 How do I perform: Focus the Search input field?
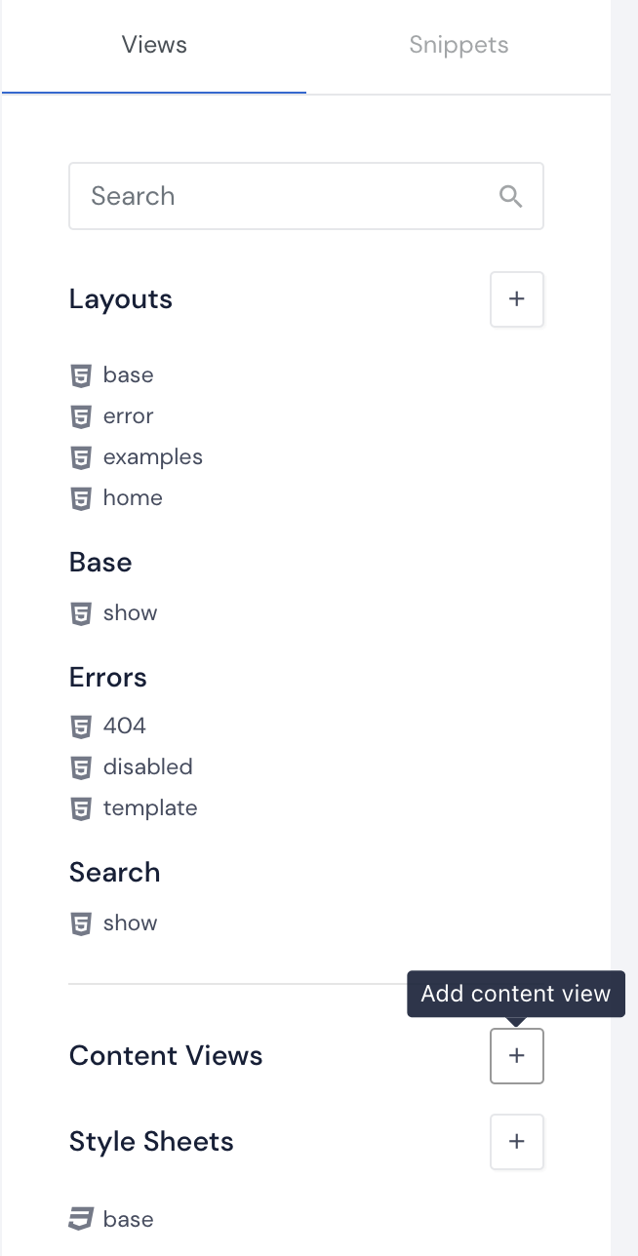pyautogui.click(x=306, y=196)
